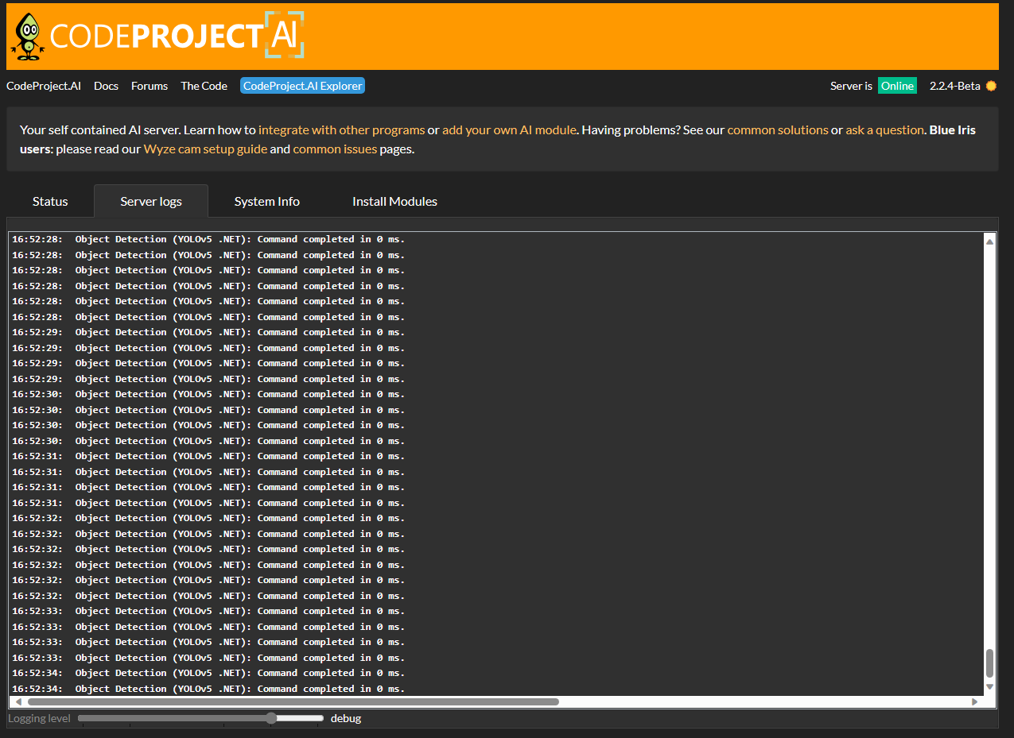Launch the CodeProject.AI Explorer
This screenshot has height=738, width=1014.
pos(302,86)
